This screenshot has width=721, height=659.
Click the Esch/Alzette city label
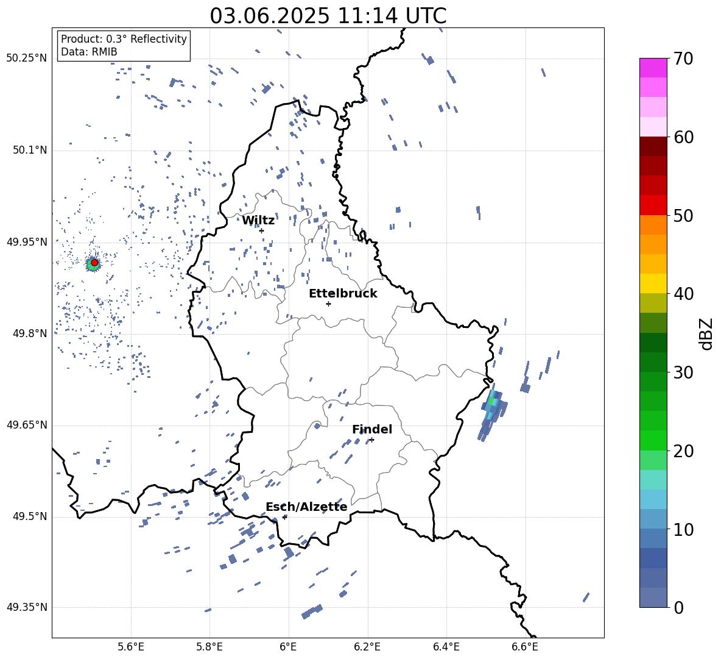point(307,507)
